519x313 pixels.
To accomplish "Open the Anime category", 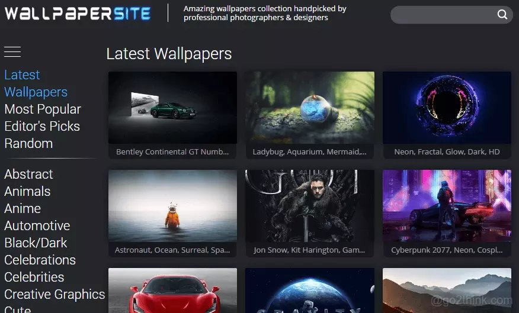I will (x=23, y=208).
